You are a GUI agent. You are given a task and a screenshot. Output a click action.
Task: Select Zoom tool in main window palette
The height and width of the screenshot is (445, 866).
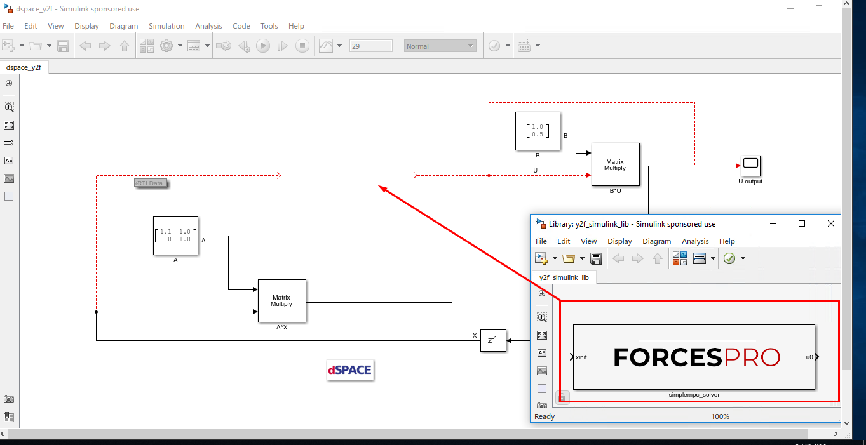pyautogui.click(x=9, y=108)
